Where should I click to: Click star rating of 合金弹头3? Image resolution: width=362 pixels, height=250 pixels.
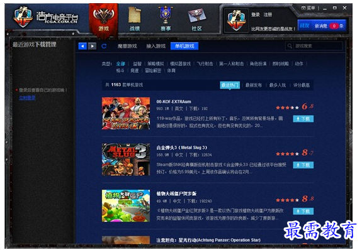pos(288,154)
